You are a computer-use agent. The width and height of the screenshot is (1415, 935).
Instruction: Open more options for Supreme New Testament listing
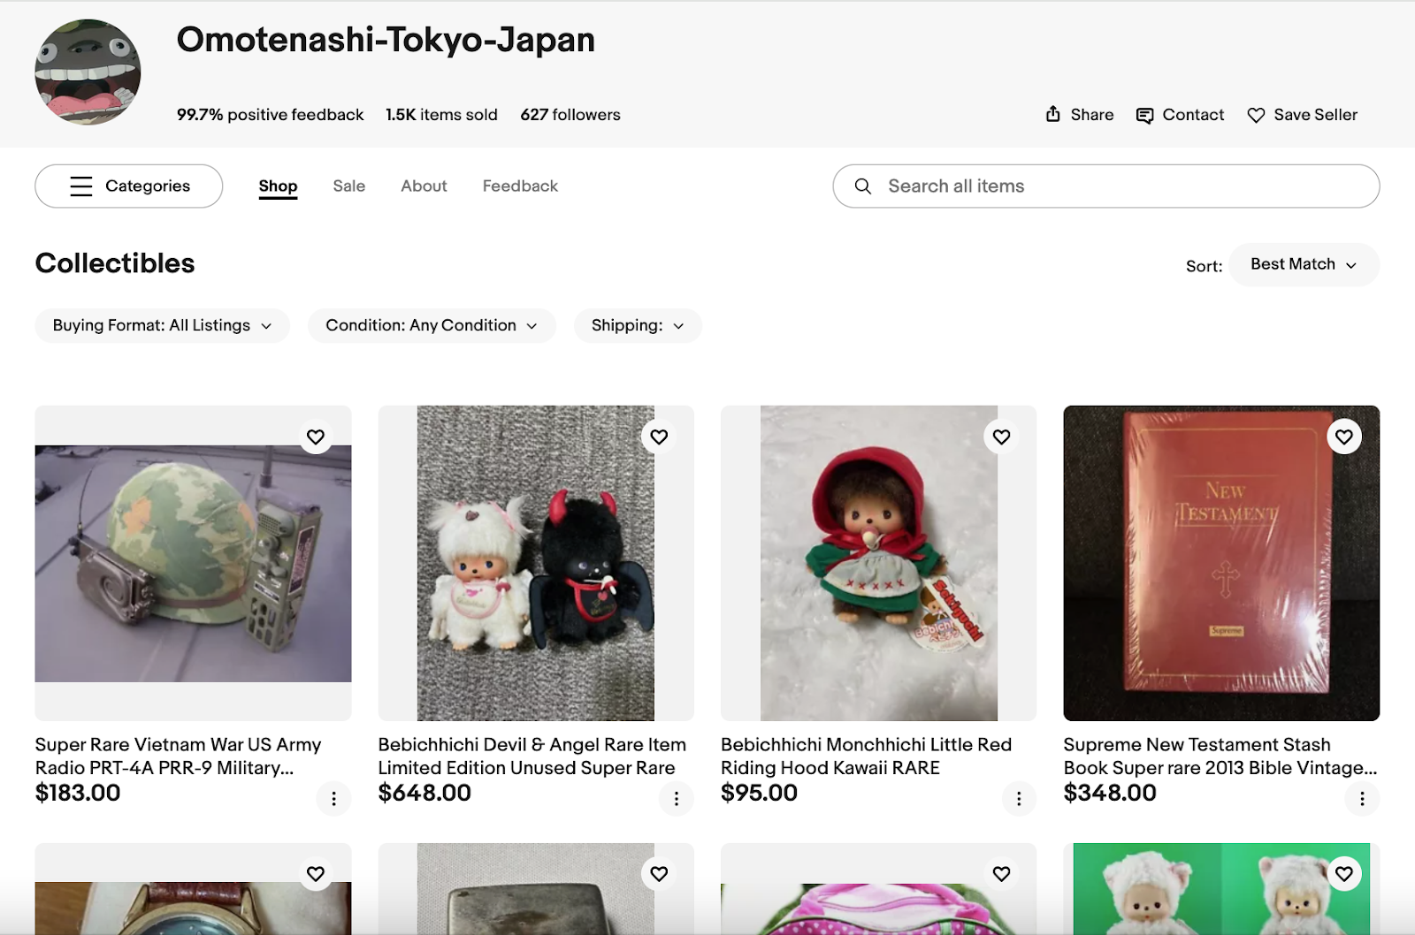[x=1362, y=799]
